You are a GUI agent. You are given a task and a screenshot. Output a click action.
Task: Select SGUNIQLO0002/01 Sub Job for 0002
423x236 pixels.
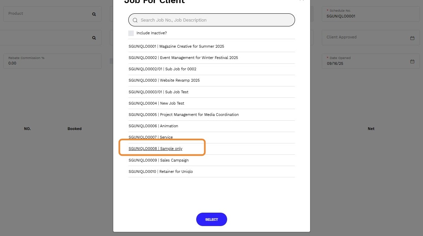pos(163,69)
